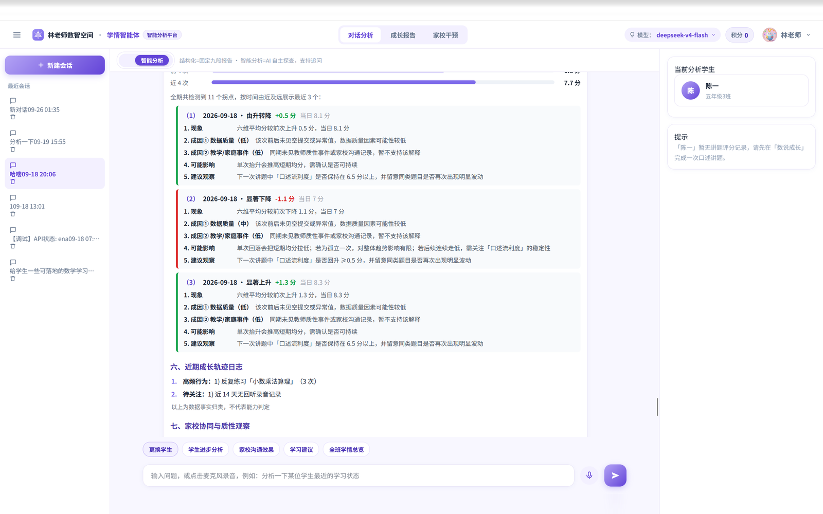The image size is (823, 514).
Task: Send the message with arrow button
Action: 615,475
